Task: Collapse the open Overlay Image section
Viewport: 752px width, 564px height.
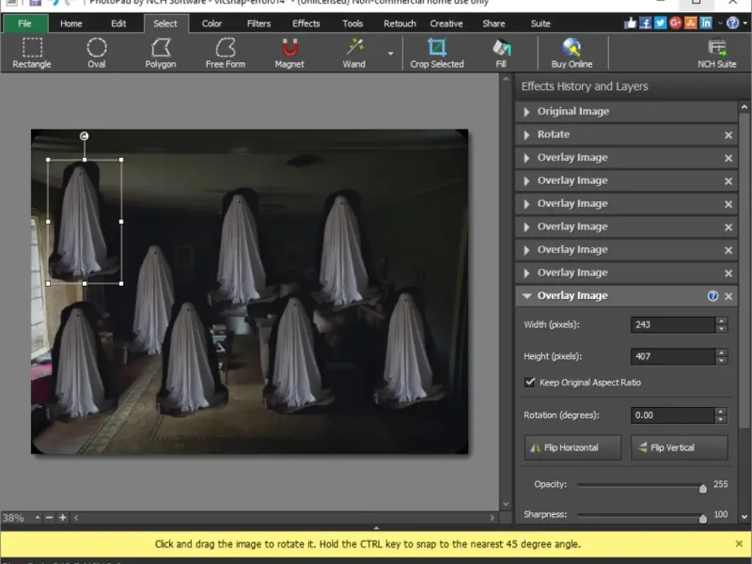Action: (526, 296)
